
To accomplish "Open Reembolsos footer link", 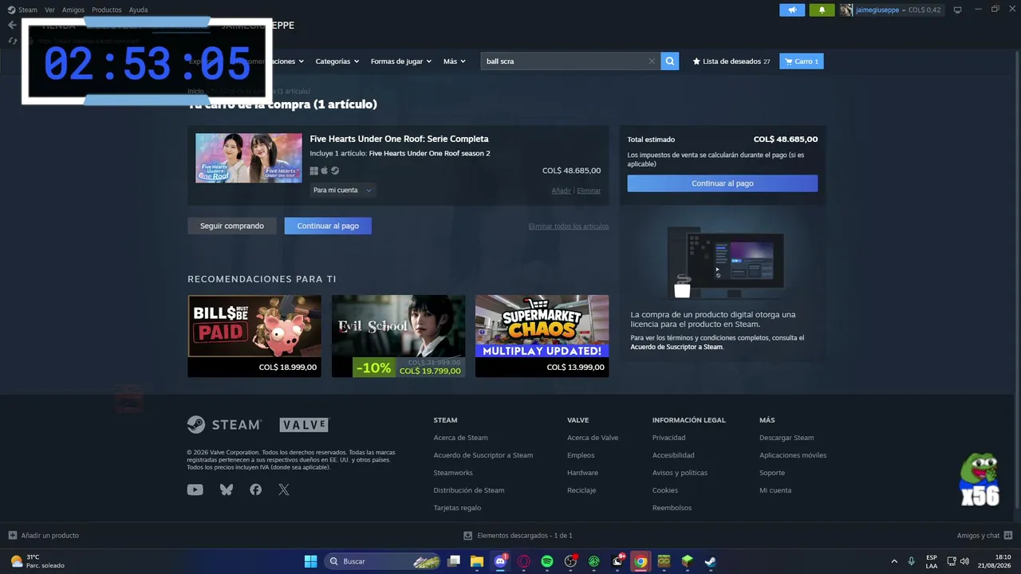I will pos(672,508).
